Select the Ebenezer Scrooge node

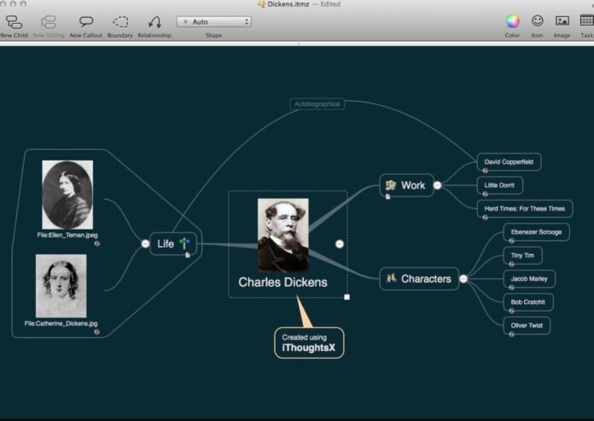click(x=535, y=231)
